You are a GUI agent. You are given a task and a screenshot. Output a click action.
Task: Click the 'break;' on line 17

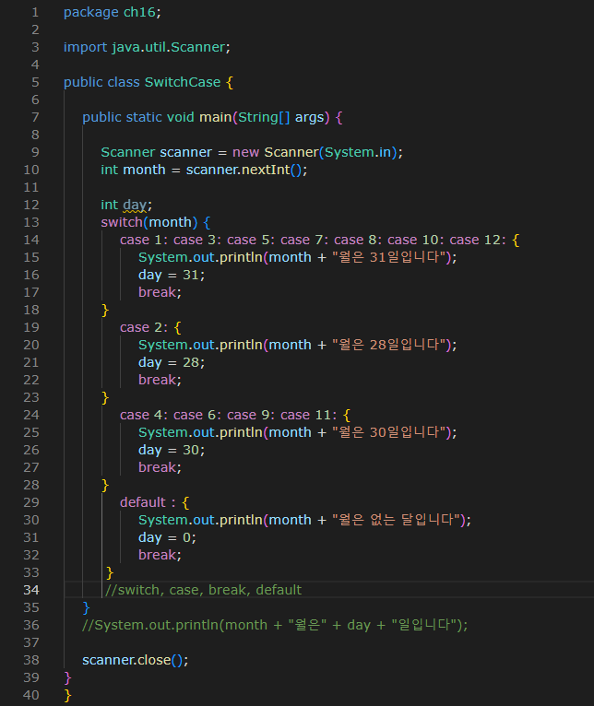[x=160, y=293]
